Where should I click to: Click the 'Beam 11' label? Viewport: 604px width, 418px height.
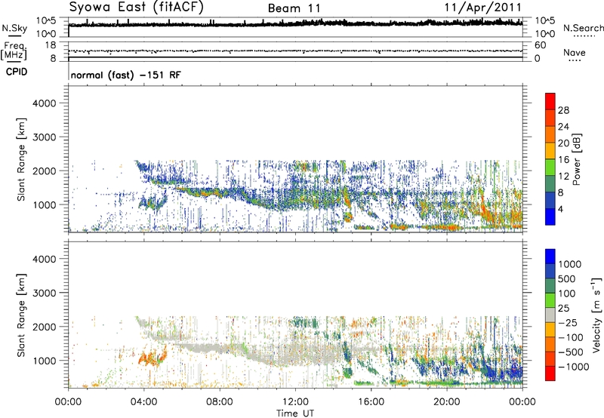294,8
